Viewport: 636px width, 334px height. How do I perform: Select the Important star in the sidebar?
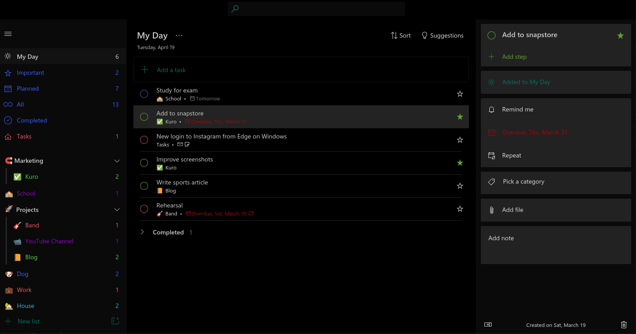coord(8,73)
